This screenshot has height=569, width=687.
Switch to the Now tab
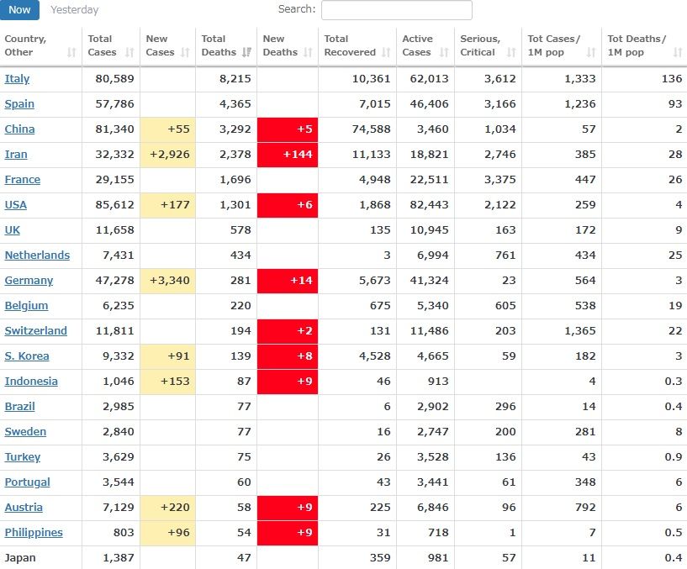tap(19, 10)
